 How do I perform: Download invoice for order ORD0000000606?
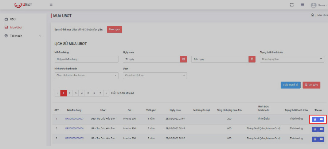pos(315,129)
